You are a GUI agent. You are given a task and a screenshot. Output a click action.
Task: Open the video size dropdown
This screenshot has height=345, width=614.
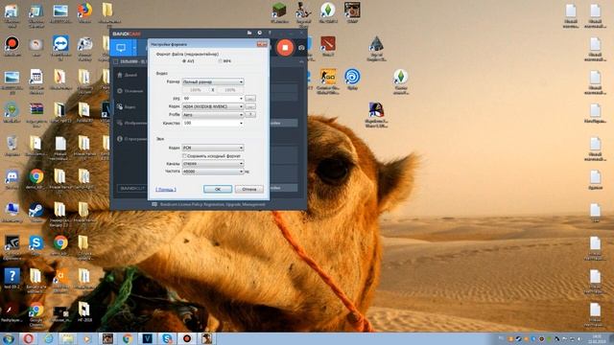click(x=213, y=82)
